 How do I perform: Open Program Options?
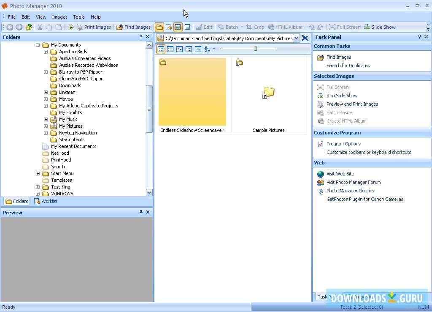pos(343,144)
